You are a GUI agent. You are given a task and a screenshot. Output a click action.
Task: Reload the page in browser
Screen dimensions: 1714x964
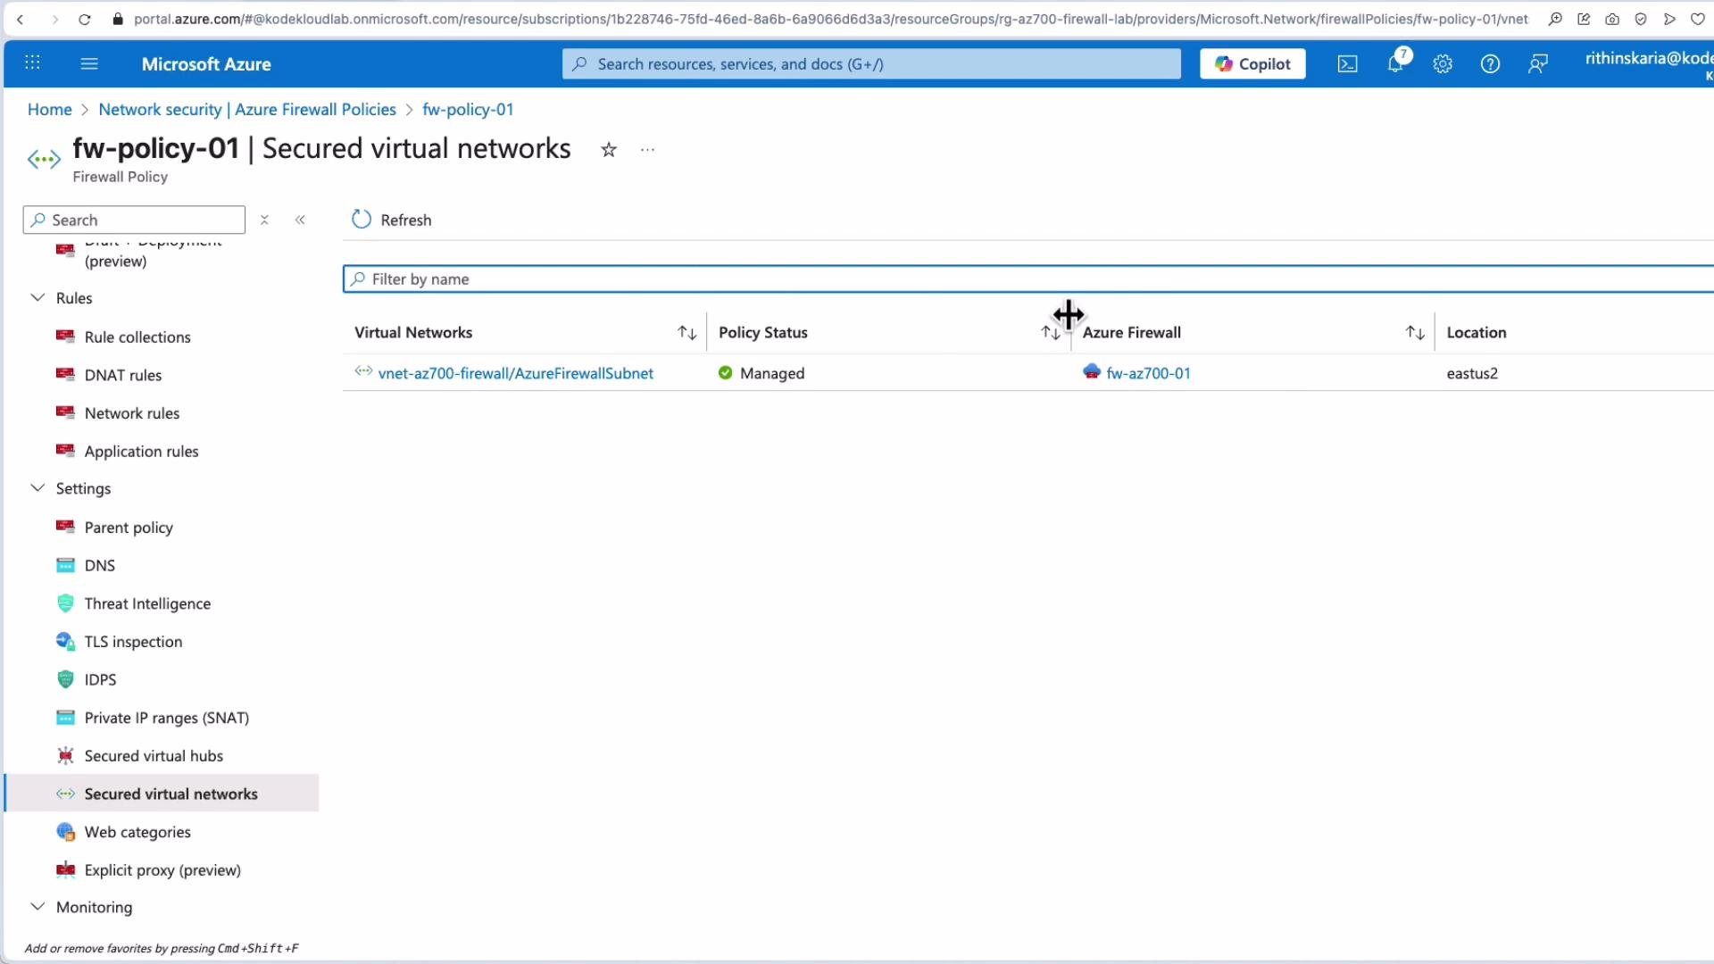coord(85,19)
